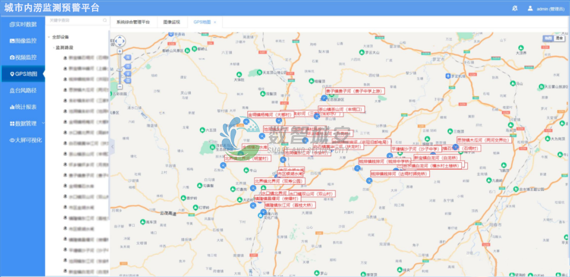The image size is (570, 277).
Task: Open 统计报表 in the sidebar
Action: coord(23,107)
